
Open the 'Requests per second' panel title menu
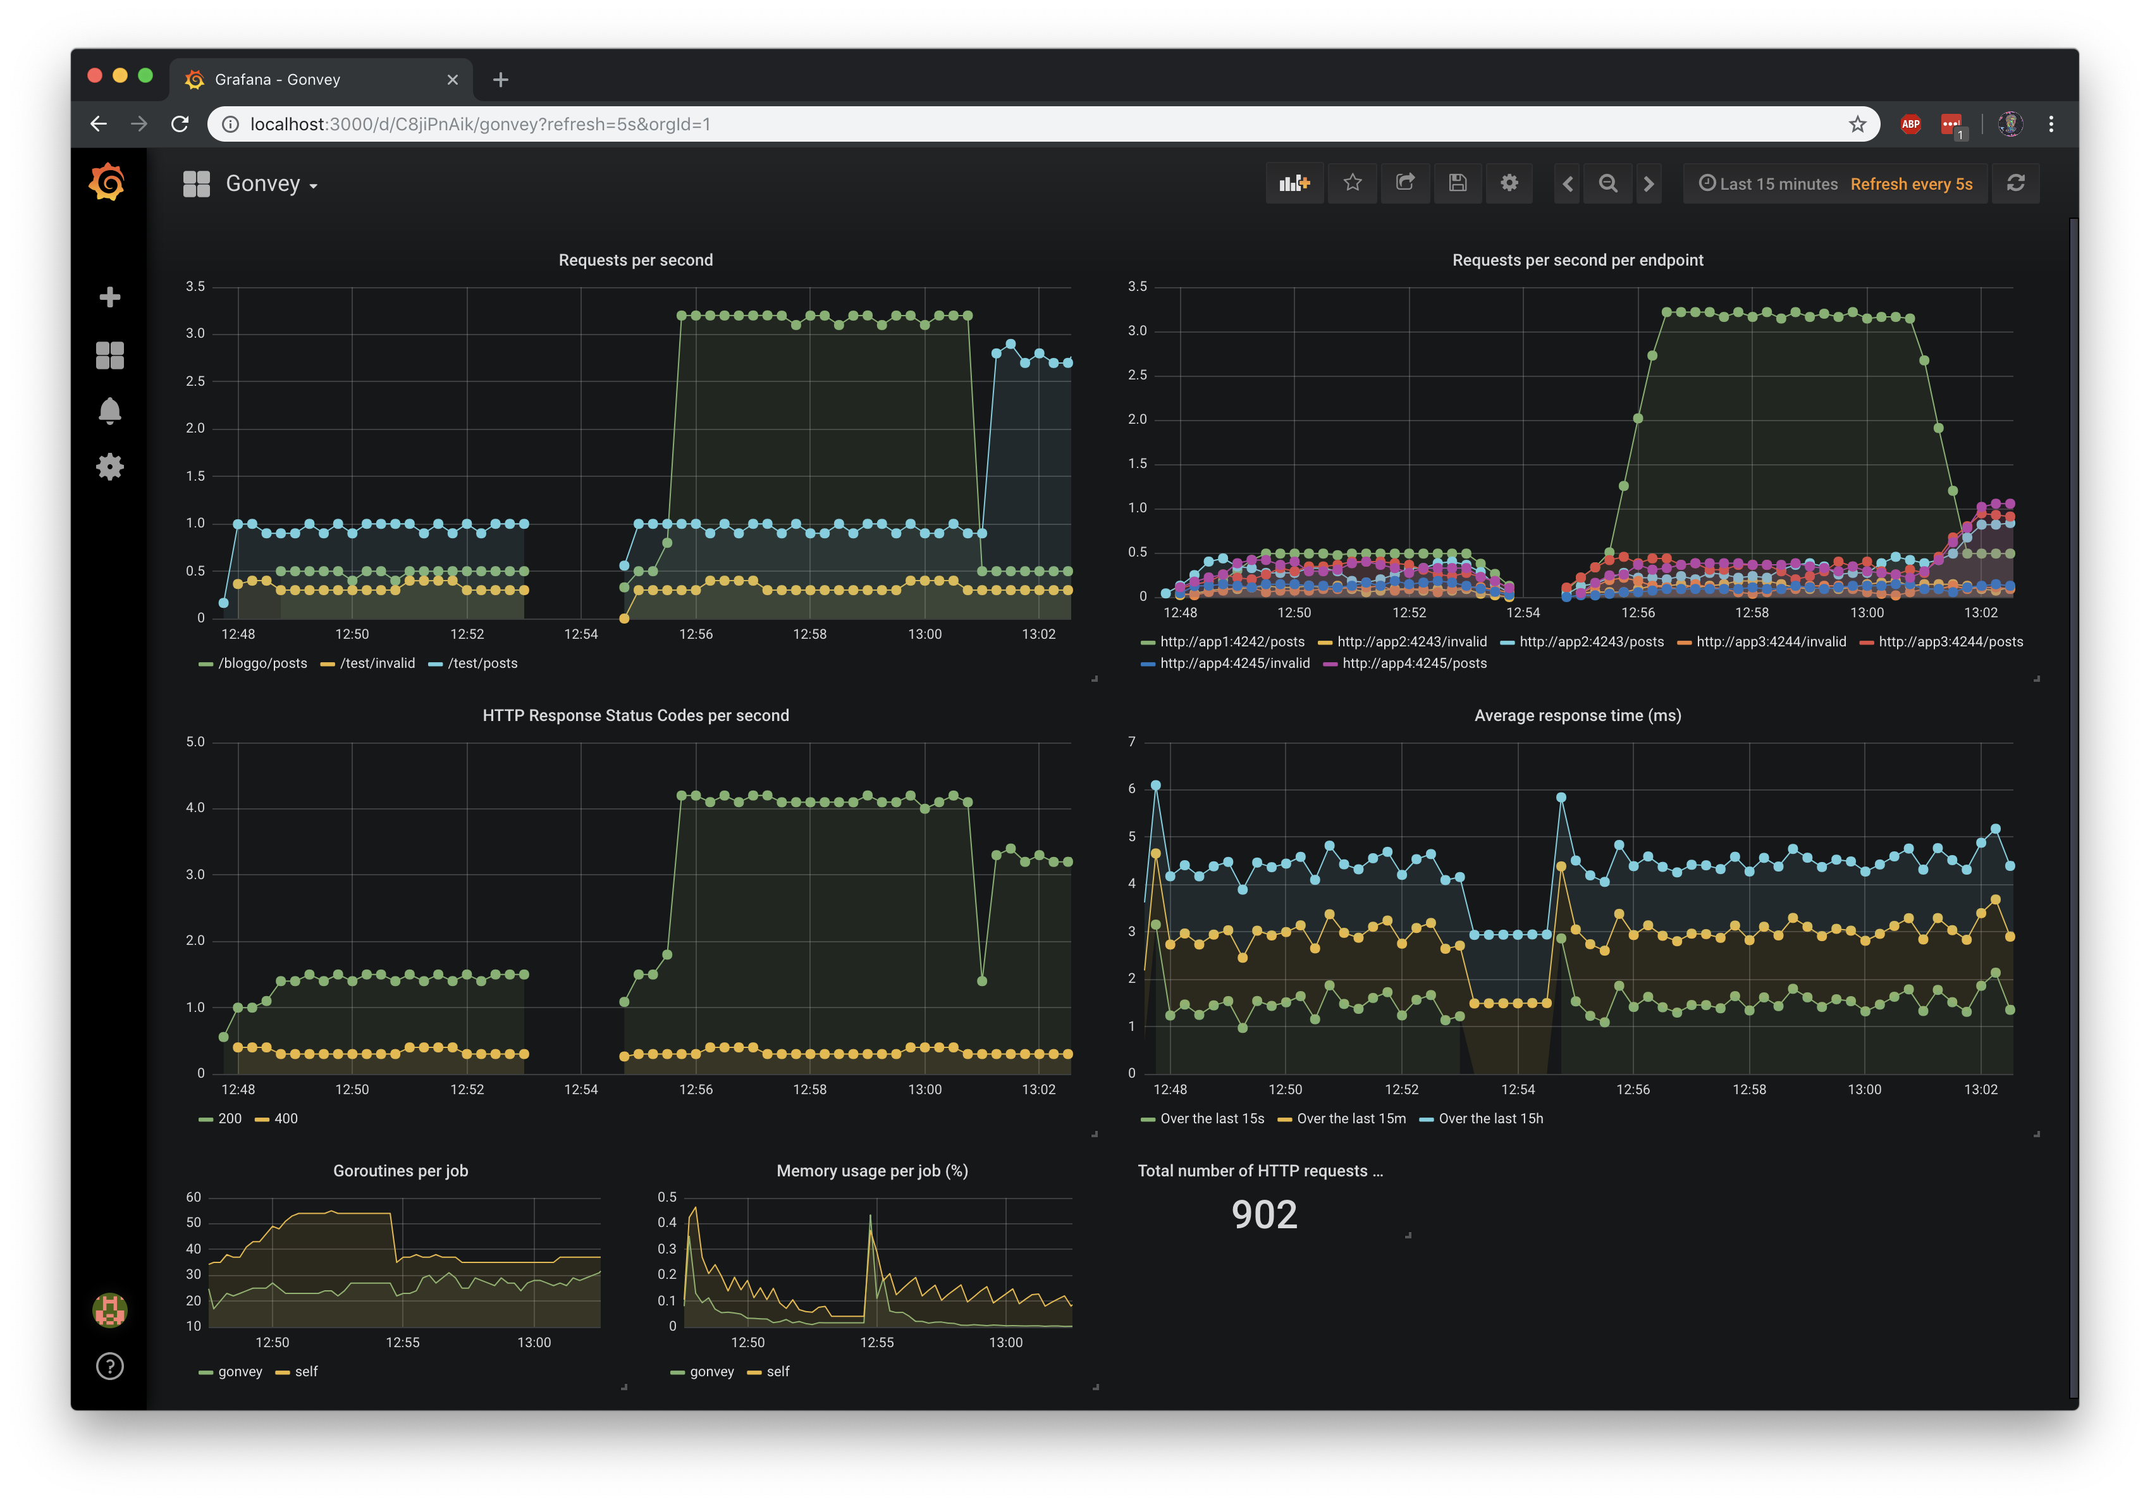pyautogui.click(x=635, y=261)
